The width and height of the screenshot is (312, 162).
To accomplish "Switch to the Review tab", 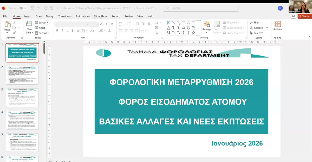I will 129,16.
